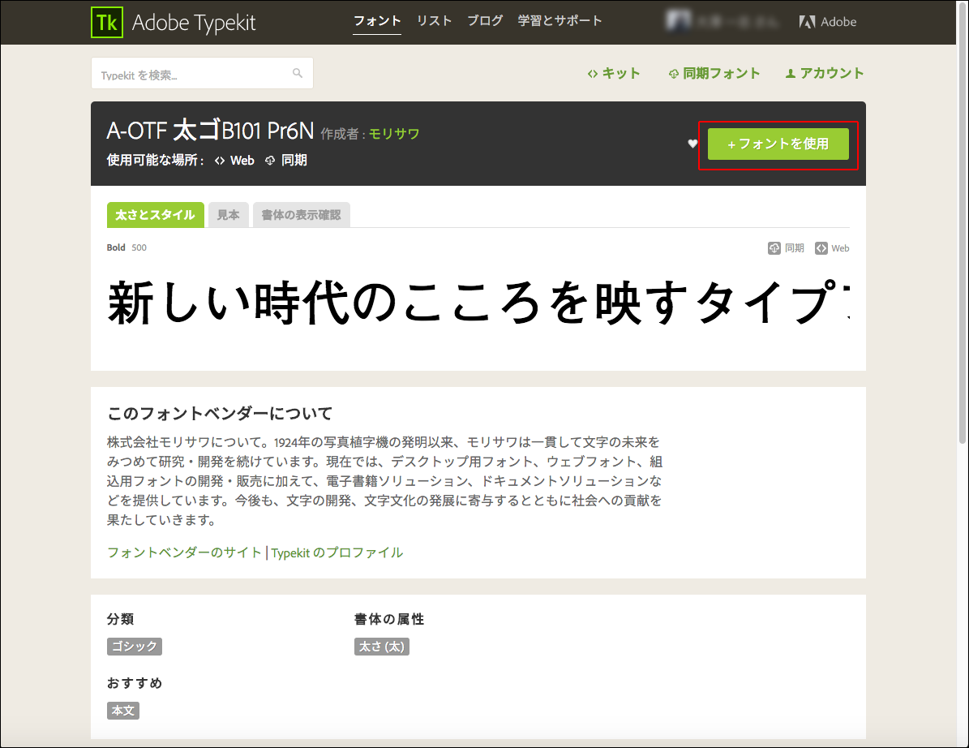Image resolution: width=969 pixels, height=748 pixels.
Task: Click the ＋フォントを使用 button
Action: pos(778,144)
